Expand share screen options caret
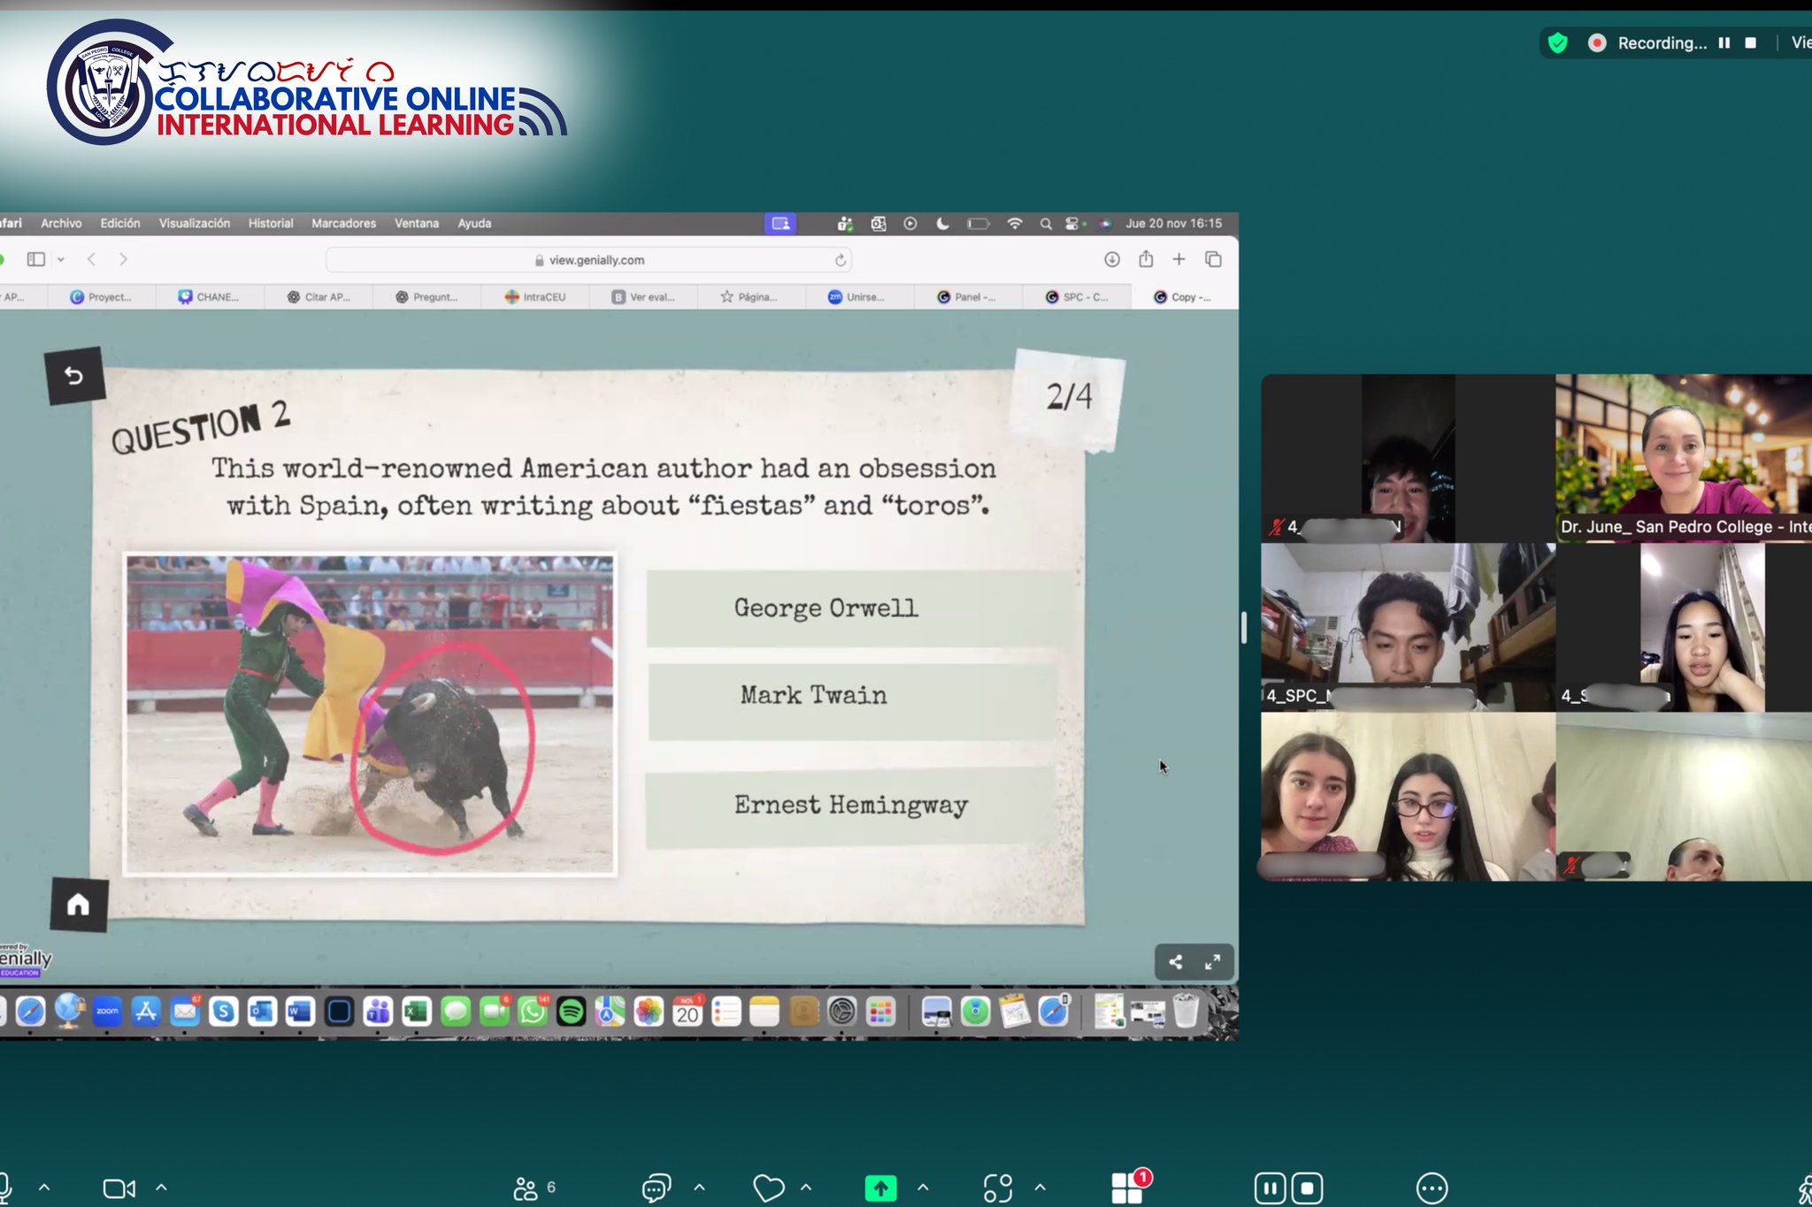Screen dimensions: 1812x1207 [x=923, y=1188]
